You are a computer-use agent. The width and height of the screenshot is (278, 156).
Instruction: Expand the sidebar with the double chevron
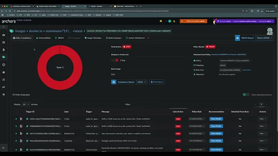pos(3,27)
